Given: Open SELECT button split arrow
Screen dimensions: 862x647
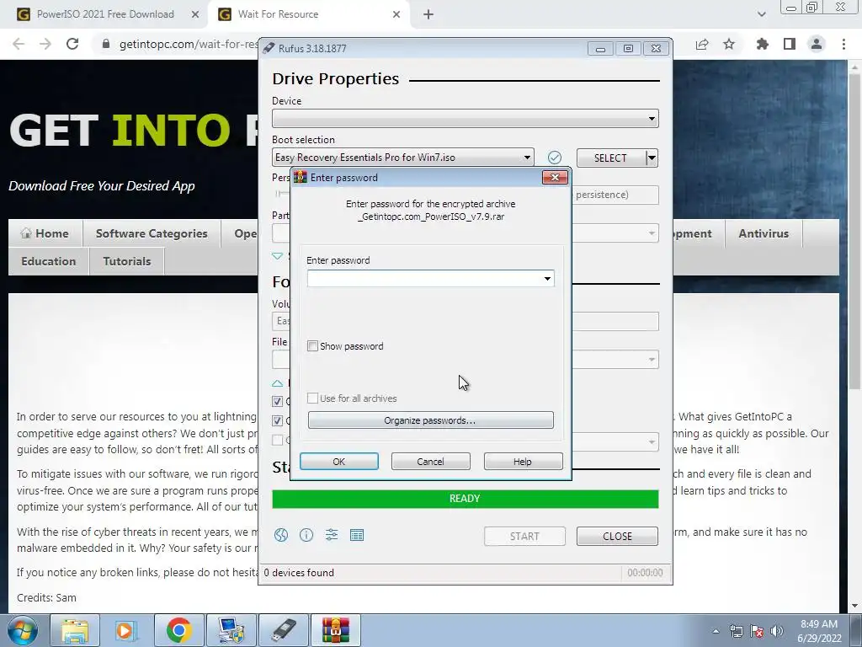Looking at the screenshot, I should coord(652,158).
